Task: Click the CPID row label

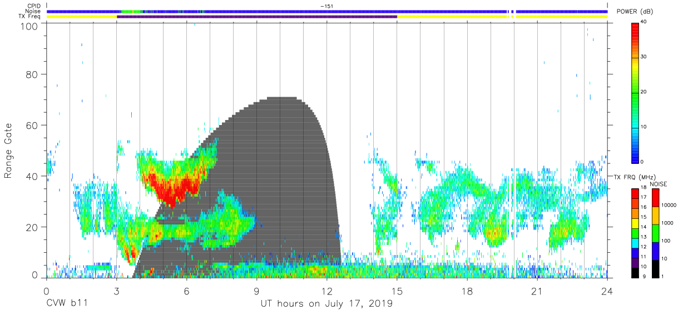Action: (34, 6)
